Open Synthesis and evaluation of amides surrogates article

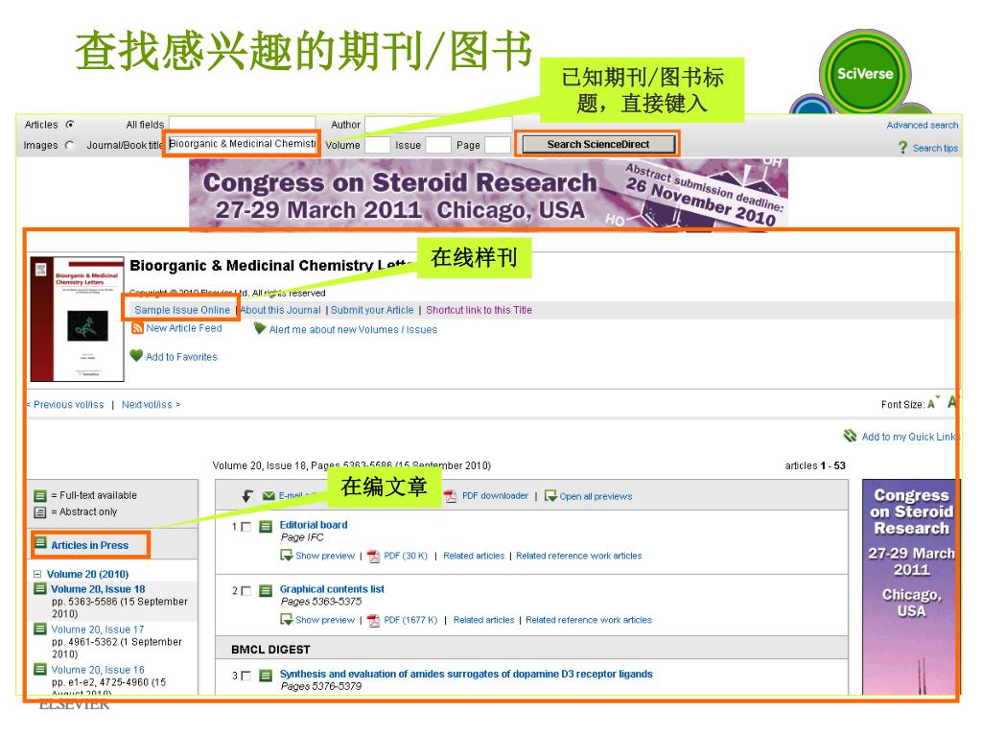(x=466, y=674)
